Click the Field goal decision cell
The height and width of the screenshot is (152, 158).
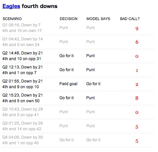click(x=68, y=84)
